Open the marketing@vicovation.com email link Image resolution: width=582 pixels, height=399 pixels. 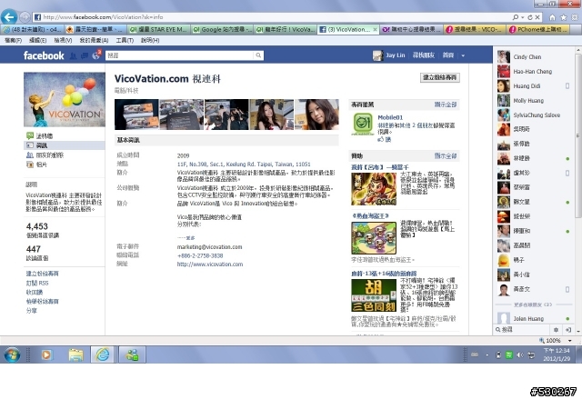coord(210,247)
